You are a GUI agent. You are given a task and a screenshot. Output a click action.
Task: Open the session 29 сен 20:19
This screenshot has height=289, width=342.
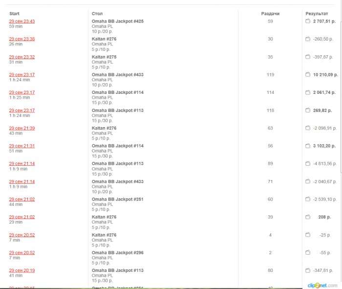pos(22,270)
